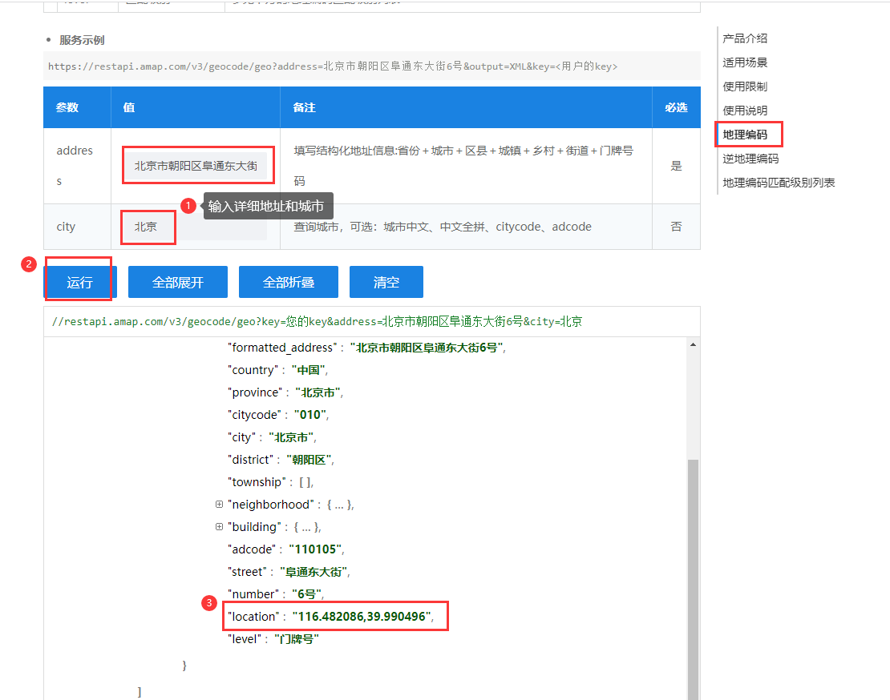Image resolution: width=890 pixels, height=700 pixels.
Task: Open 地理编码匹配级别列表 navigation link
Action: 779,183
